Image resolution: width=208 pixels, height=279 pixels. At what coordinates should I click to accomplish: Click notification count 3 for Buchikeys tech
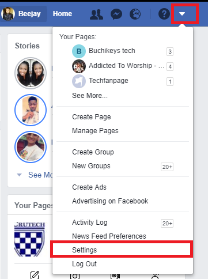point(170,51)
